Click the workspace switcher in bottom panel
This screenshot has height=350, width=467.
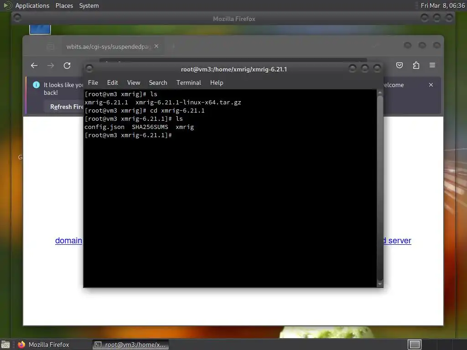(x=415, y=345)
